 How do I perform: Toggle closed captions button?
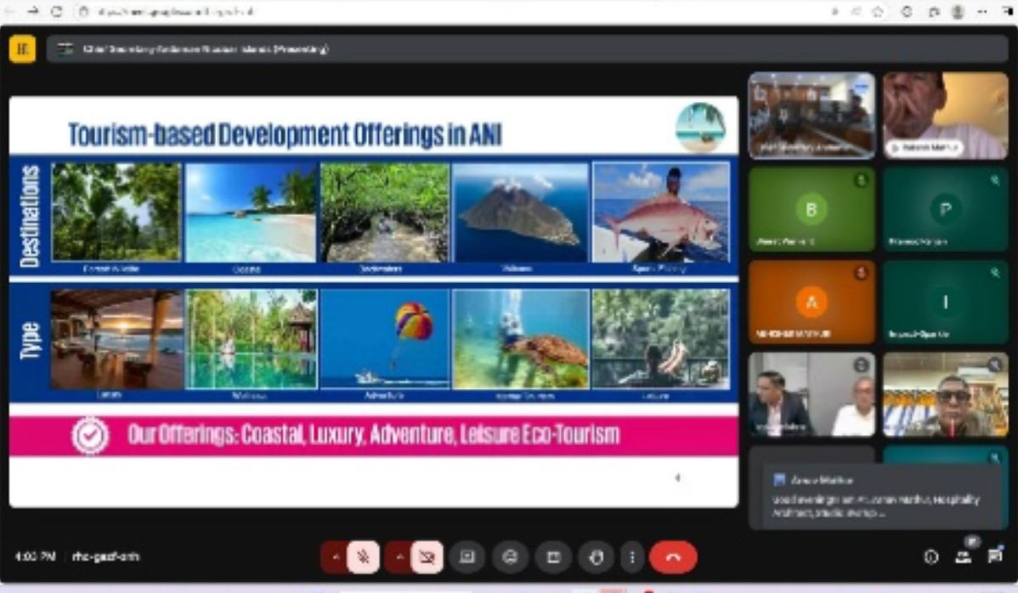(467, 557)
